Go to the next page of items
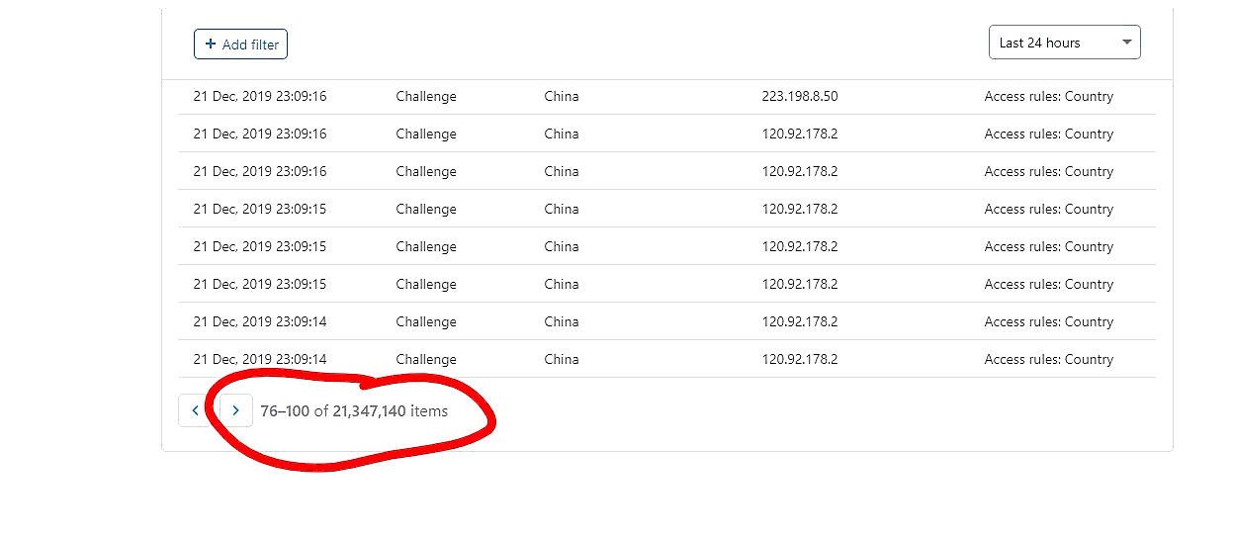The image size is (1234, 537). 235,410
